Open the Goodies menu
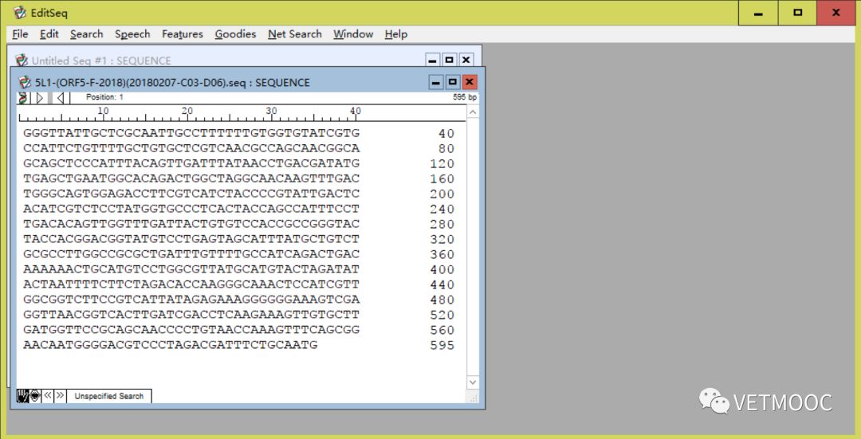 click(235, 34)
